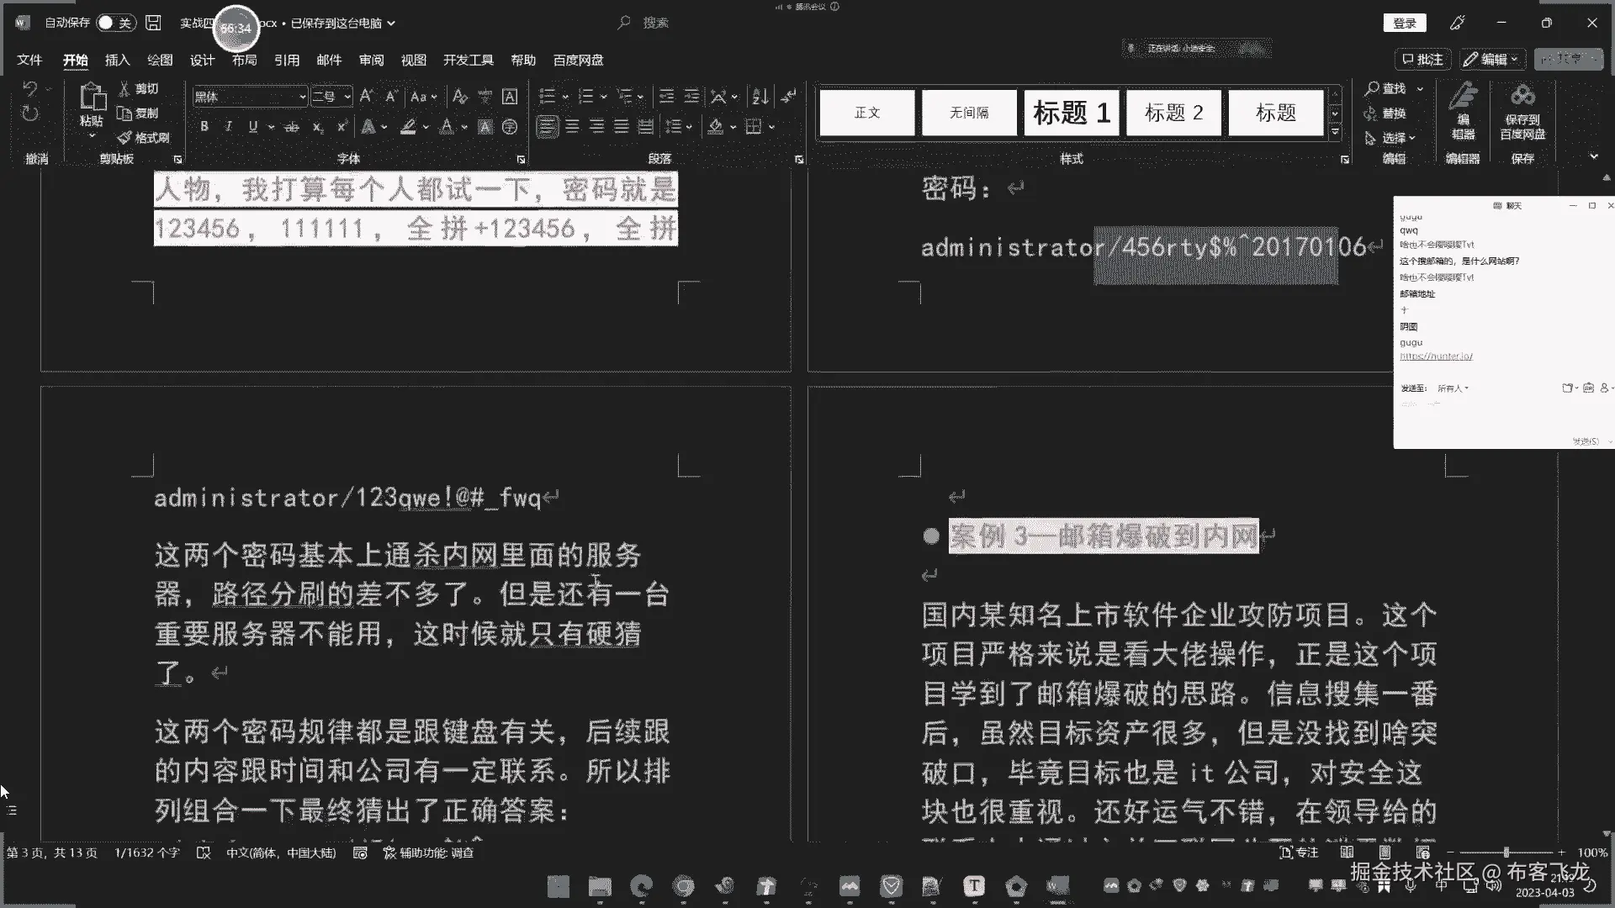Apply strikethrough to selected text
Viewport: 1615px width, 908px height.
(x=291, y=127)
